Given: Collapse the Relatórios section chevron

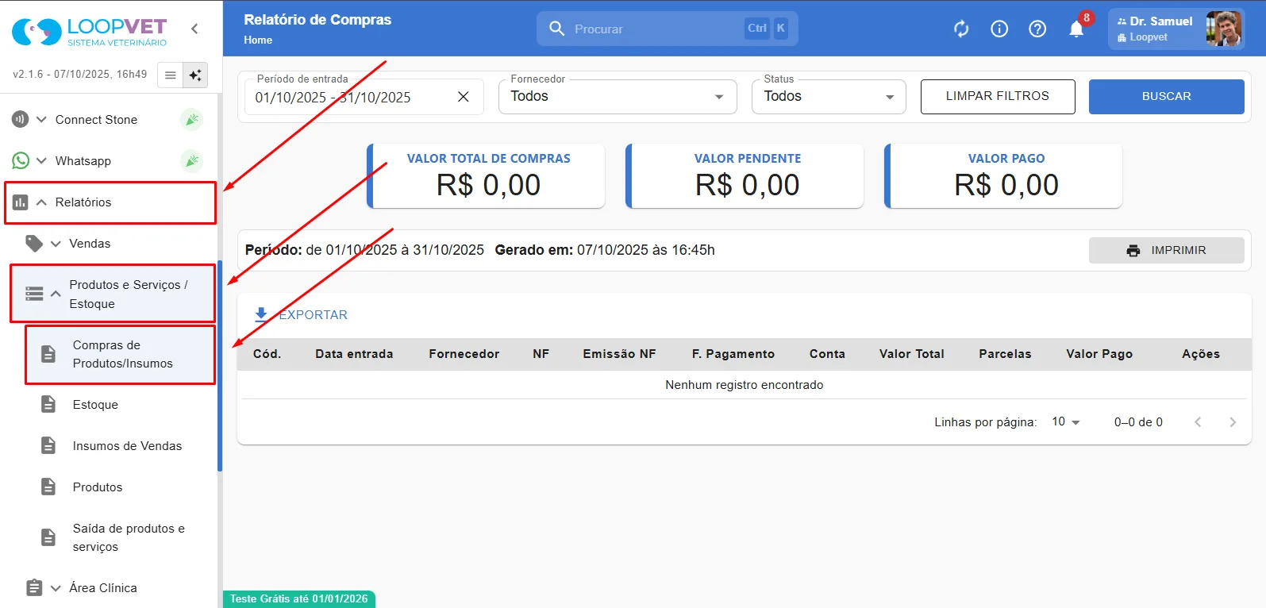Looking at the screenshot, I should point(41,202).
